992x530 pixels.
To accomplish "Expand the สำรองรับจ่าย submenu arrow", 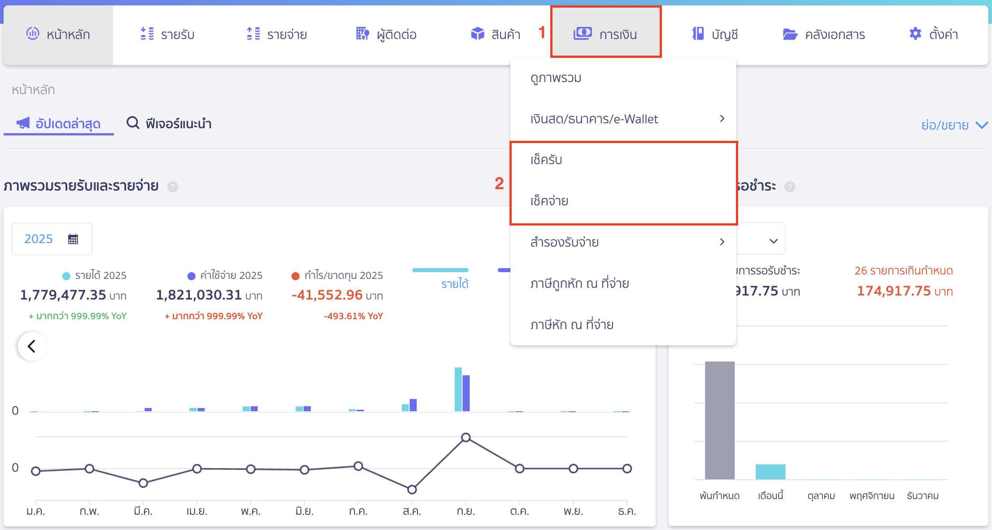I will click(722, 242).
